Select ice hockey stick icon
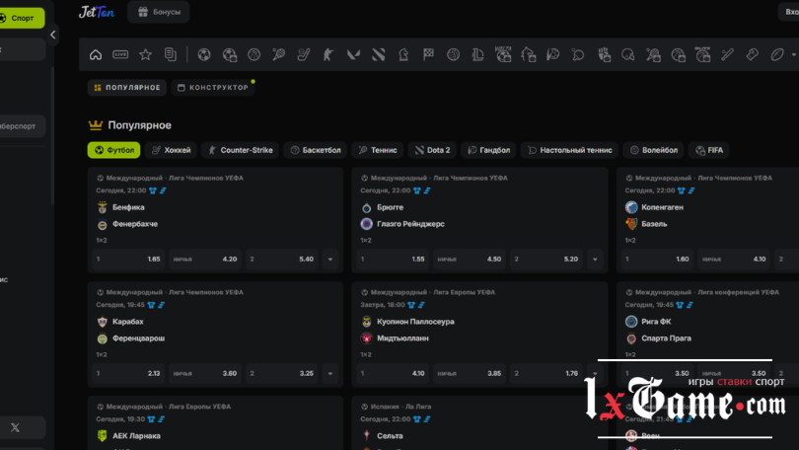Screen dimensions: 799x450 (x=304, y=54)
